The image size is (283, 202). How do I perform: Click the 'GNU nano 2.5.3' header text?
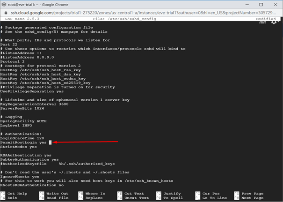coord(22,19)
